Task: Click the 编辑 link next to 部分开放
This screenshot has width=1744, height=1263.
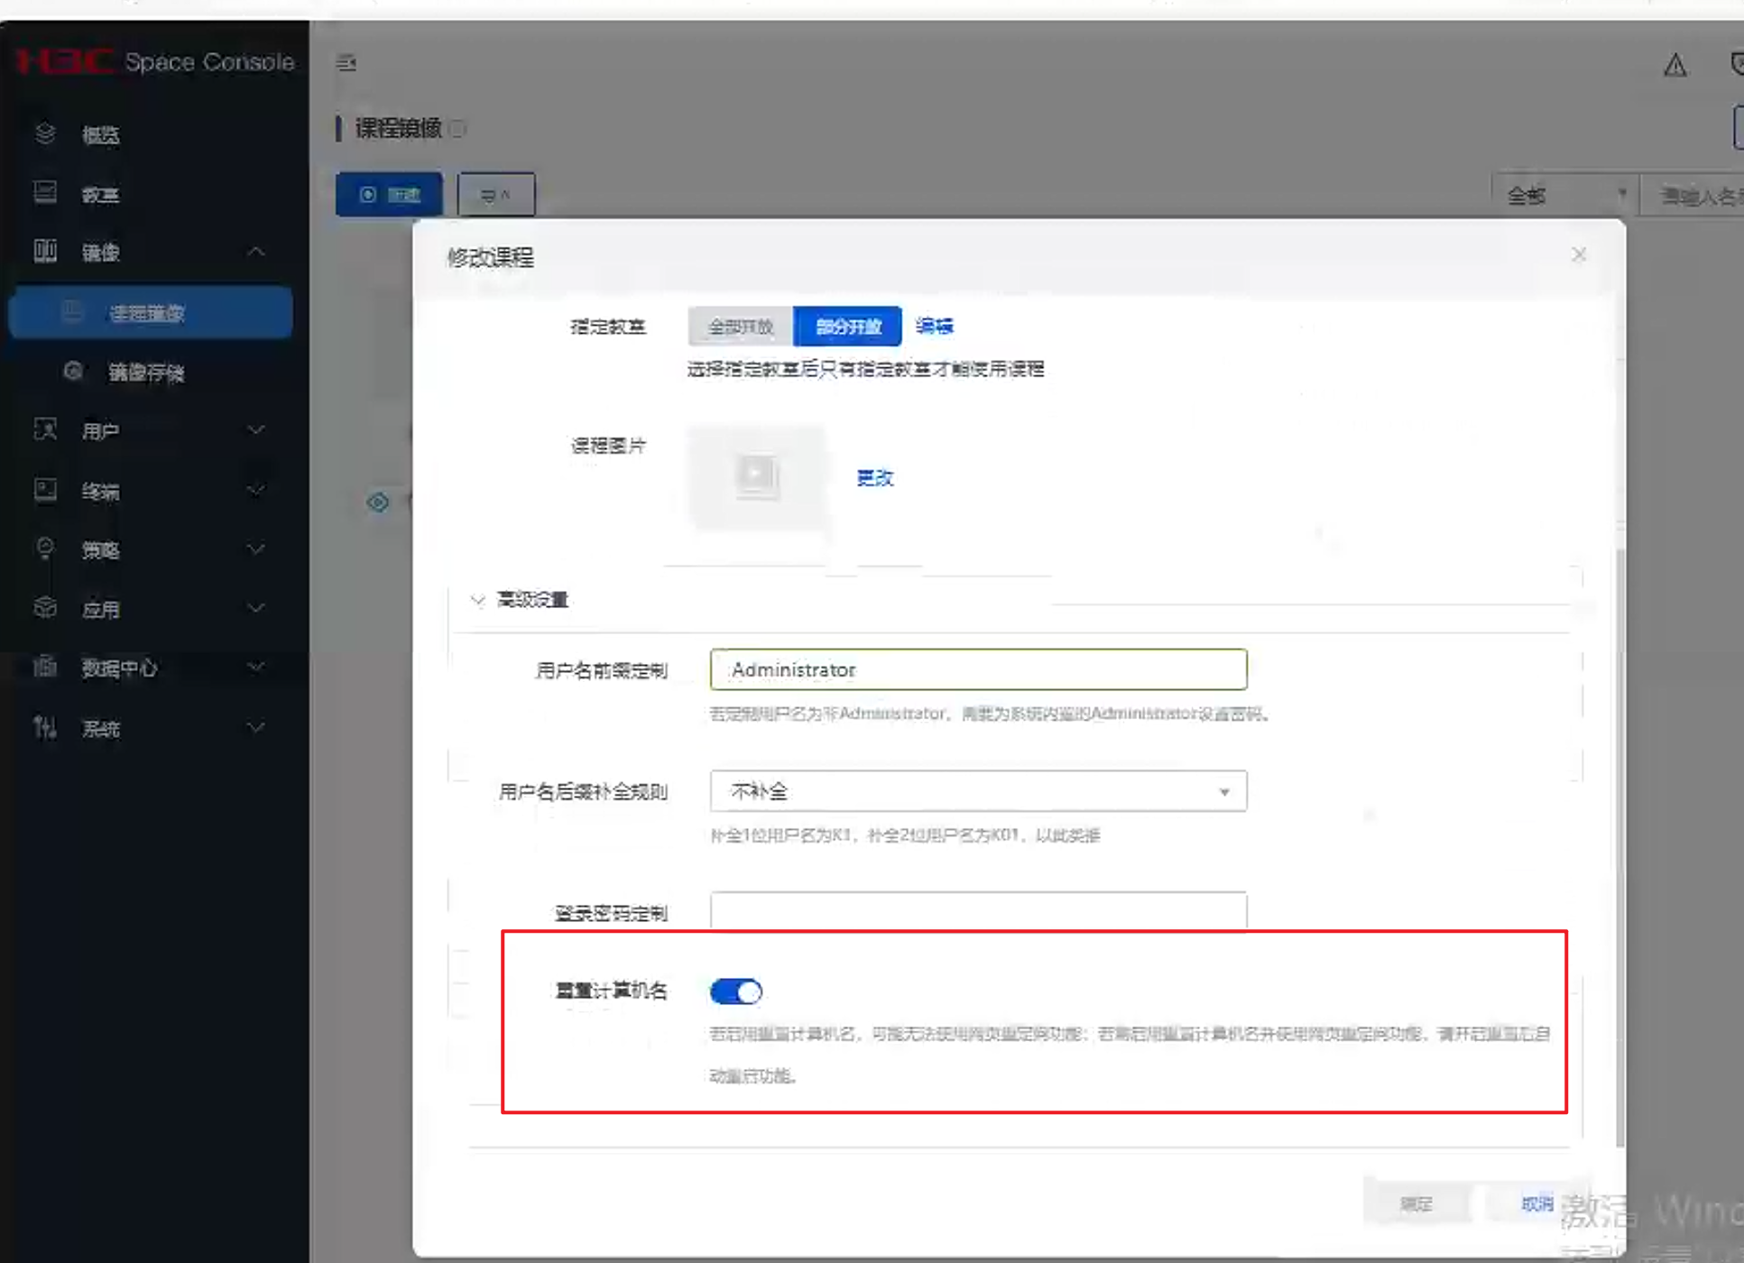Action: click(x=935, y=327)
